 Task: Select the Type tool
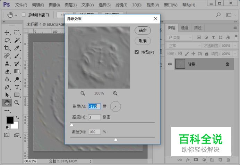point(17,87)
